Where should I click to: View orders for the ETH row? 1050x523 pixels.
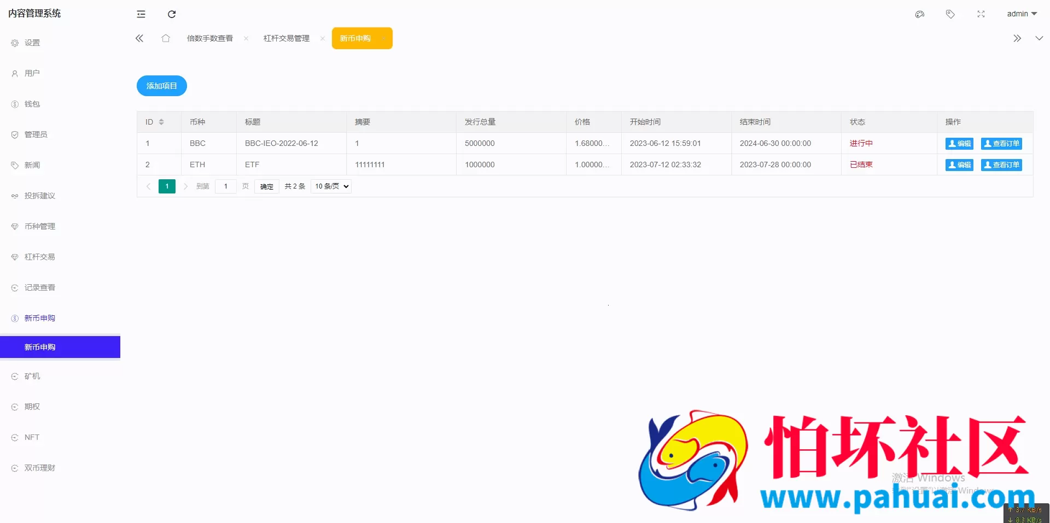click(1001, 165)
